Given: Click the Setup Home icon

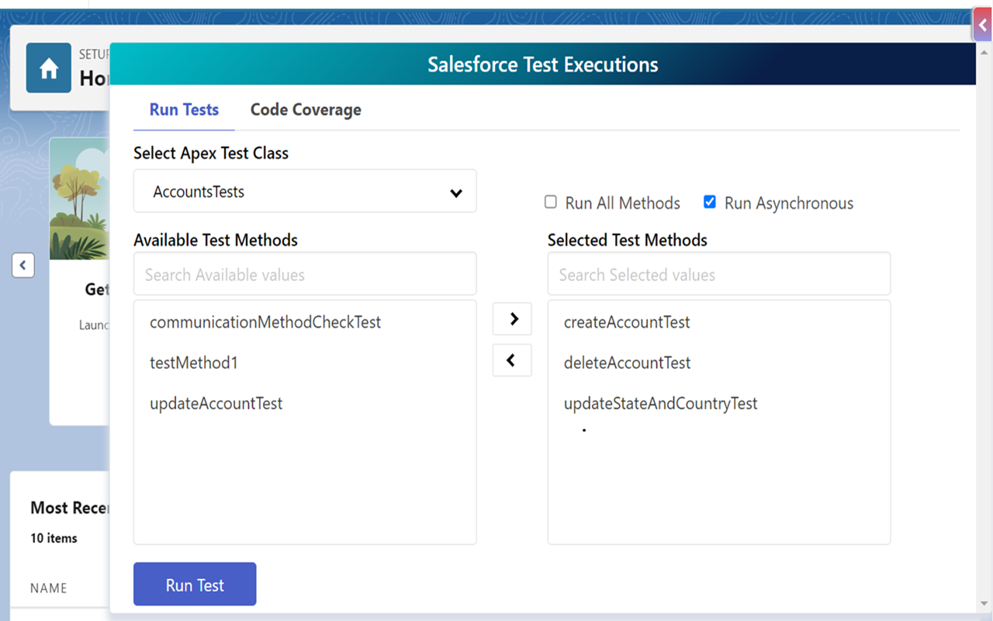Looking at the screenshot, I should (x=49, y=68).
